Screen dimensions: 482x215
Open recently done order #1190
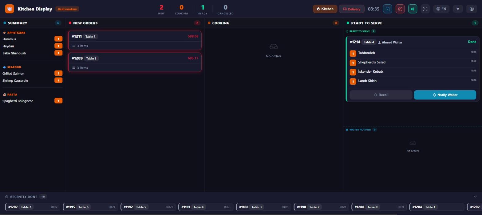point(321,207)
